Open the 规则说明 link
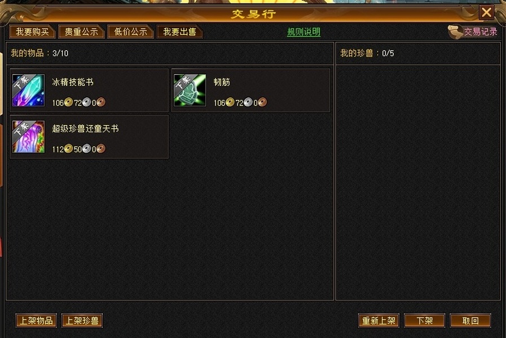506x338 pixels. point(303,32)
